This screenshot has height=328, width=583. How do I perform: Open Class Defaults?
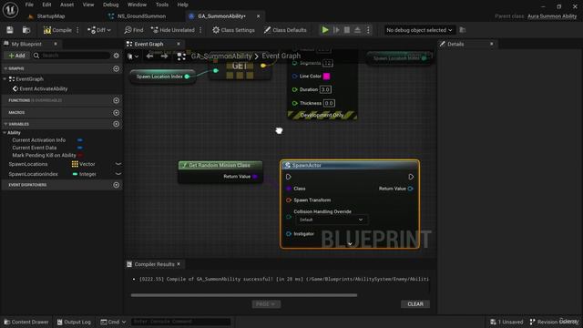pyautogui.click(x=285, y=30)
